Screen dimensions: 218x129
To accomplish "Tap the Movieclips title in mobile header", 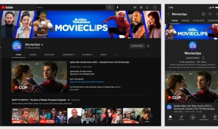I will coord(179,14).
